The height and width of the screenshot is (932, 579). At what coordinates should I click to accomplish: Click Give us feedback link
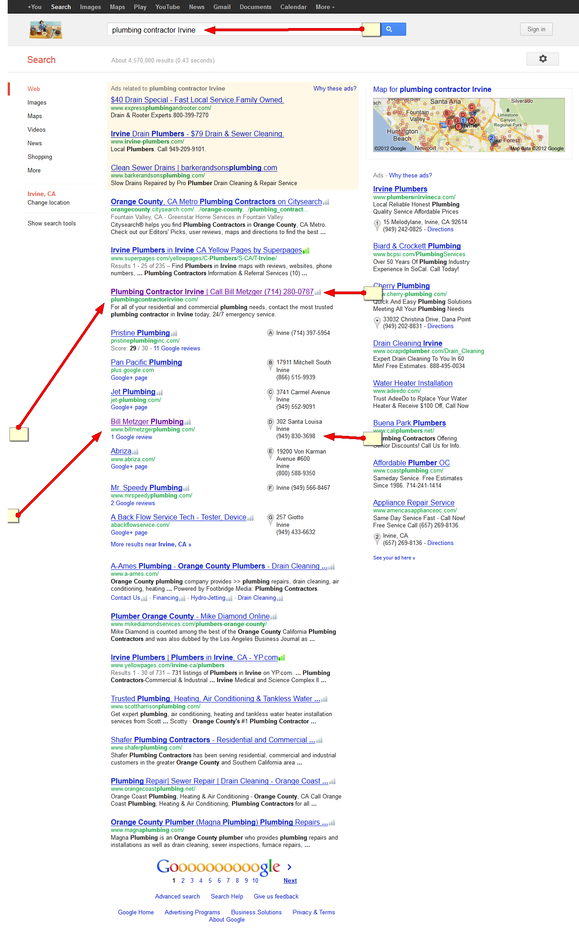point(276,896)
